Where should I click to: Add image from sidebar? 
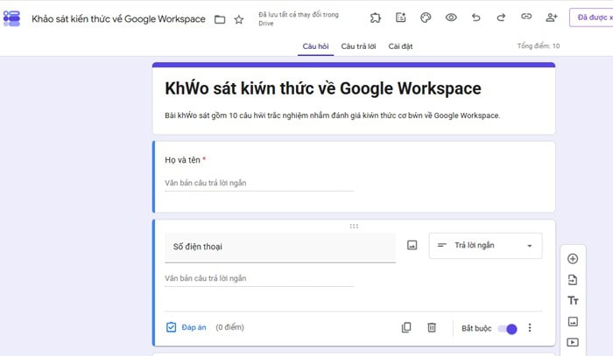(x=573, y=322)
